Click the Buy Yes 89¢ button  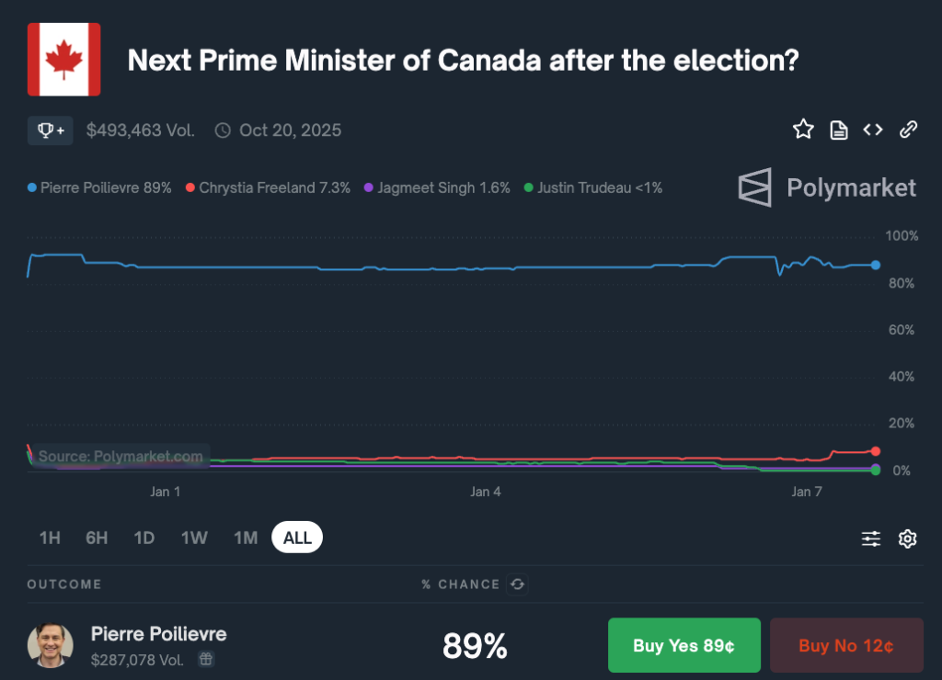[684, 645]
